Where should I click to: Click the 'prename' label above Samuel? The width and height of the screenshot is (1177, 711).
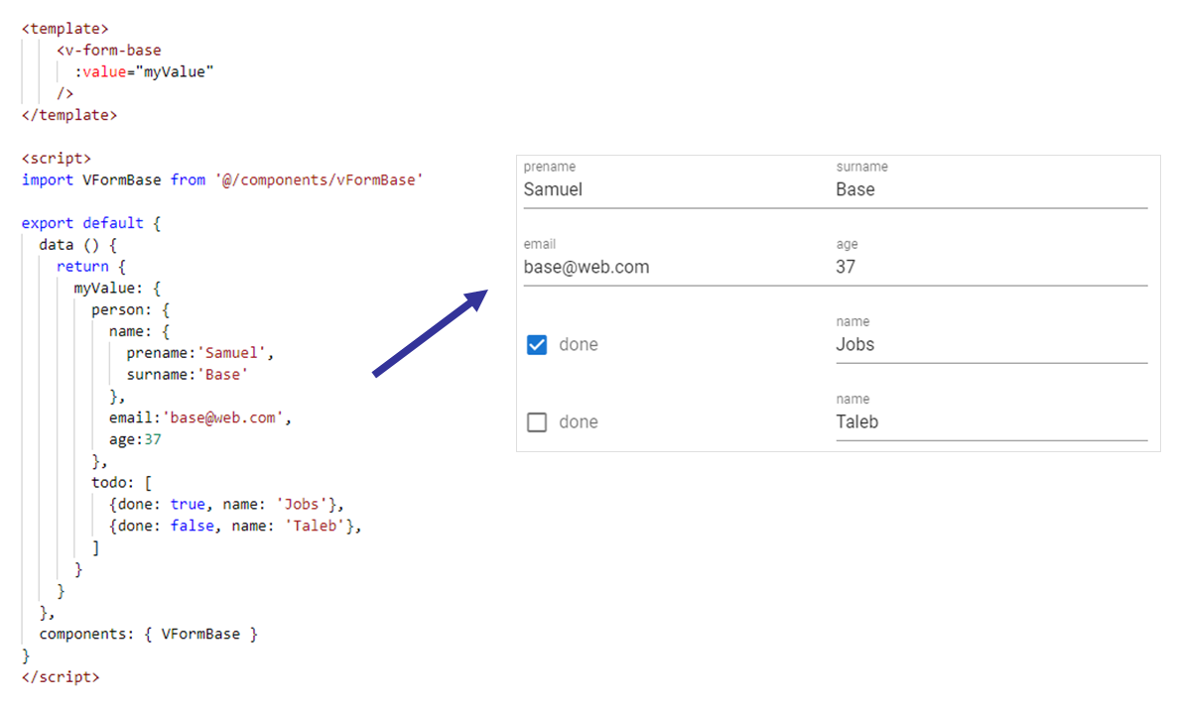click(x=550, y=167)
